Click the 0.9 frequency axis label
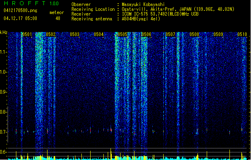Viewport: 251px width, 160px height. (x=3, y=92)
